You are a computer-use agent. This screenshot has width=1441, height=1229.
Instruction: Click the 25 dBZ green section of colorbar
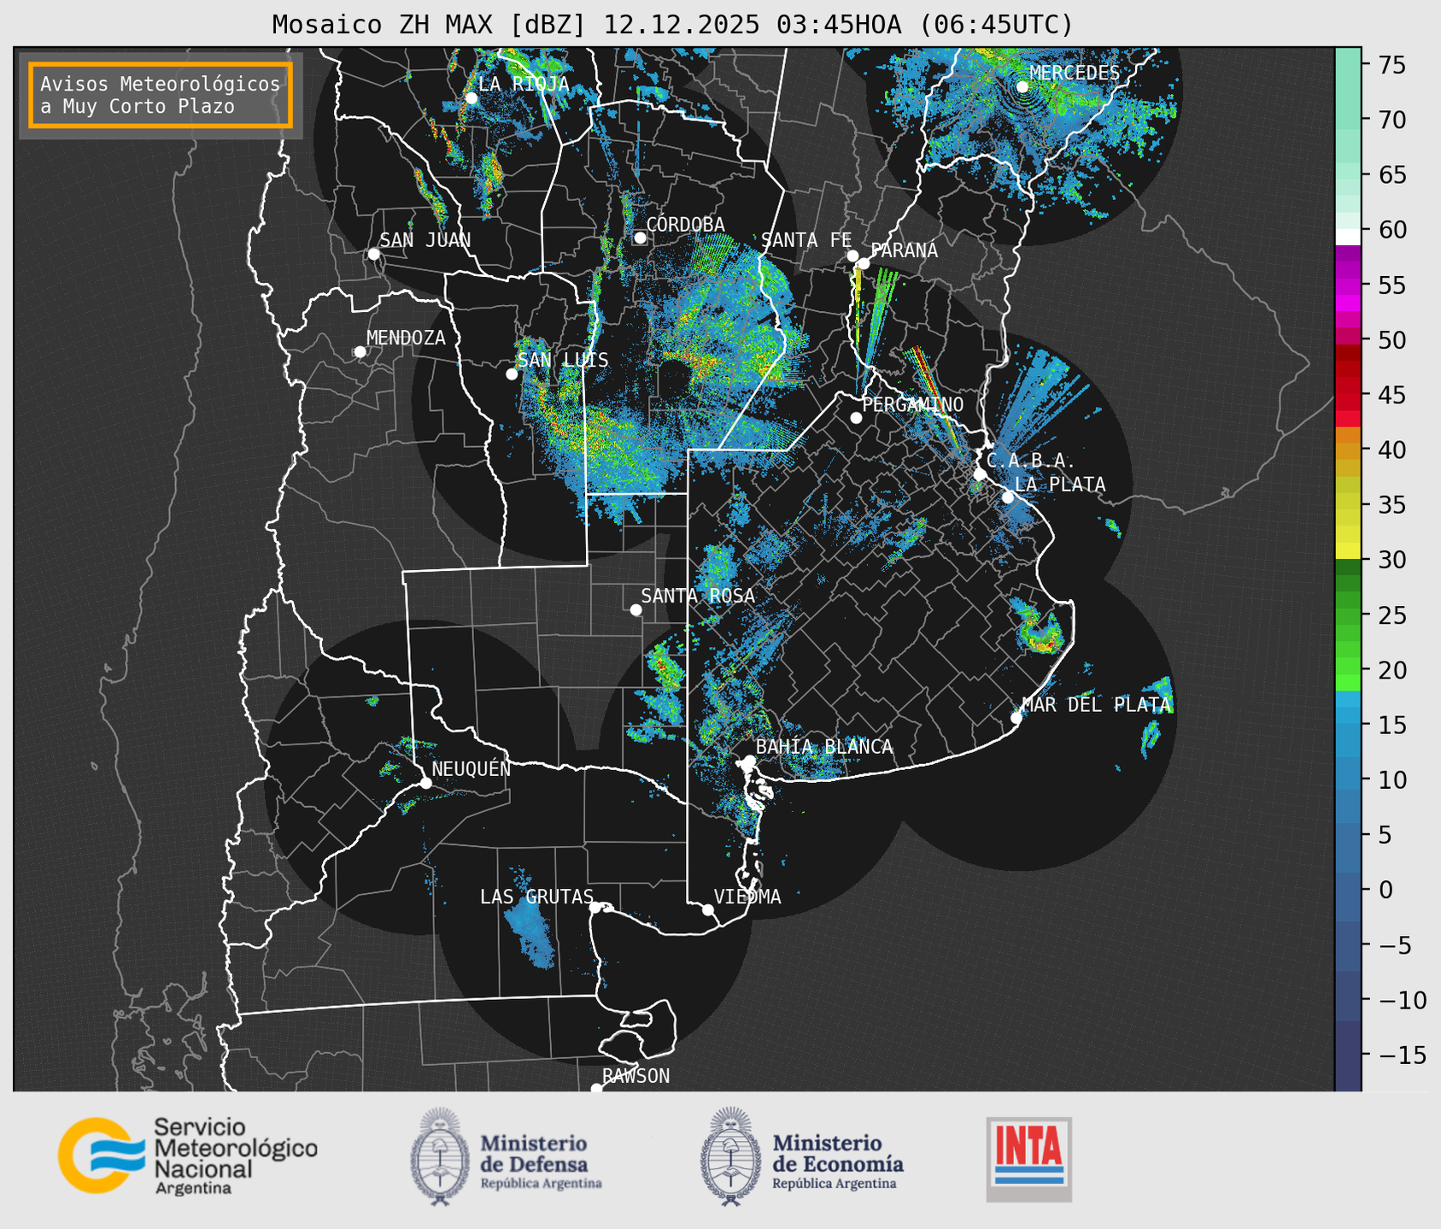click(x=1348, y=614)
